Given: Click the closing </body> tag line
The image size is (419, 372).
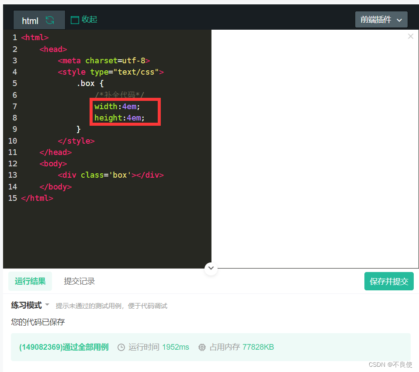Looking at the screenshot, I should tap(55, 187).
